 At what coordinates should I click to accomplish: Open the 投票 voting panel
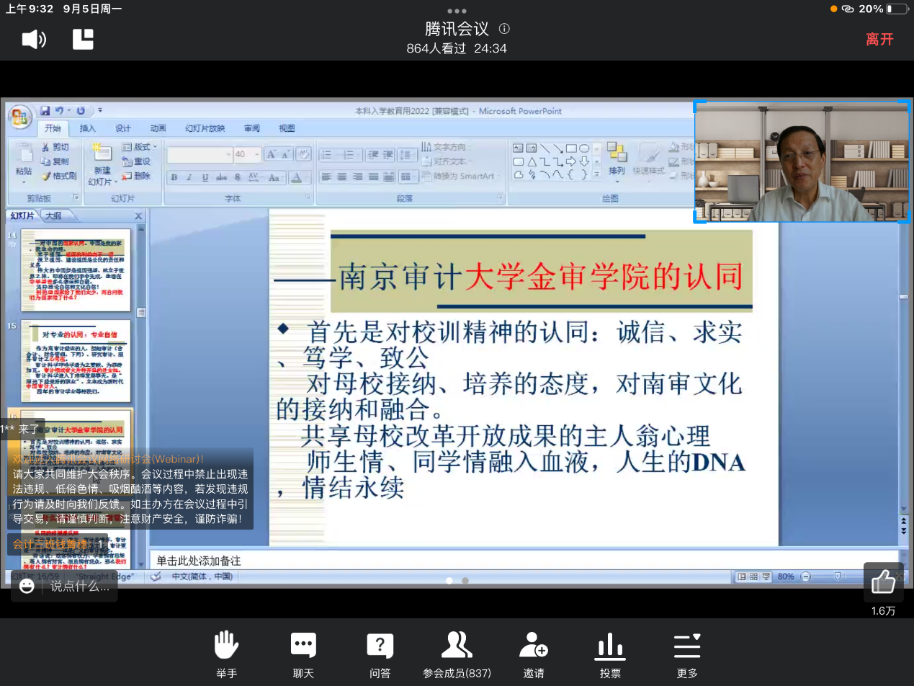click(610, 653)
